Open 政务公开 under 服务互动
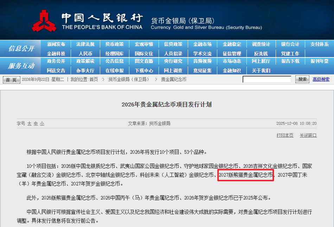Viewport: 334px width, 227px height. tap(56, 61)
